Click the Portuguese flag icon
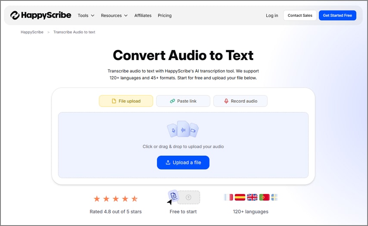This screenshot has height=226, width=368. pos(264,198)
